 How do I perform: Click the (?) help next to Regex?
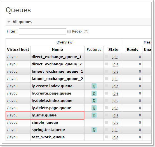click(86, 31)
